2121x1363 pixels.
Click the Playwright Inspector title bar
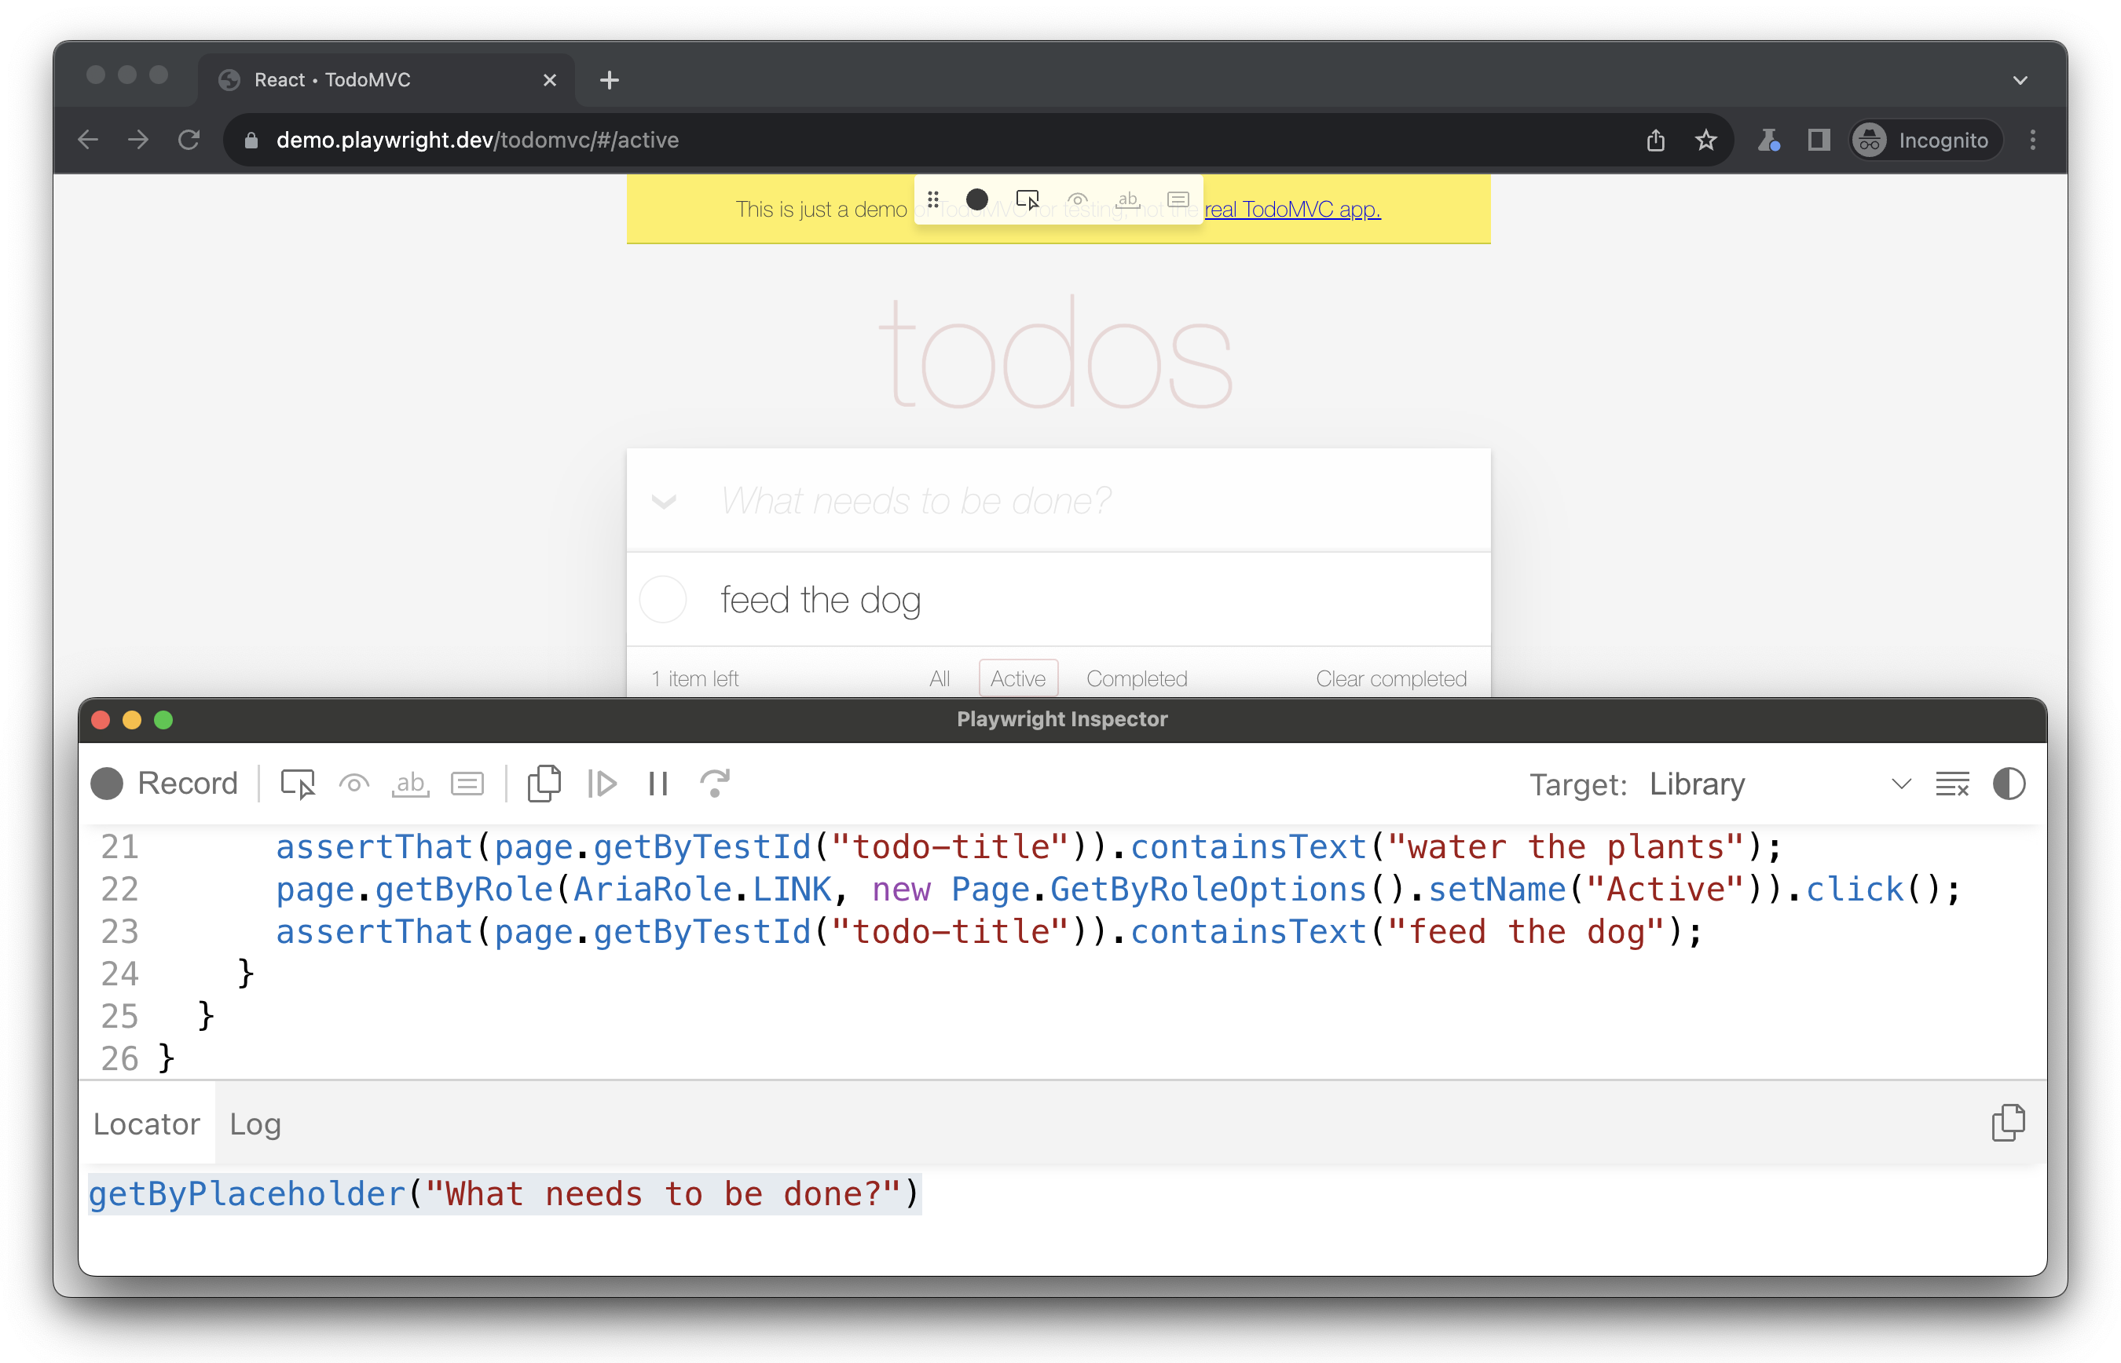1062,718
